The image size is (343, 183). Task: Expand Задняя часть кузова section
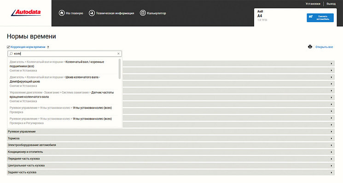click(171, 172)
